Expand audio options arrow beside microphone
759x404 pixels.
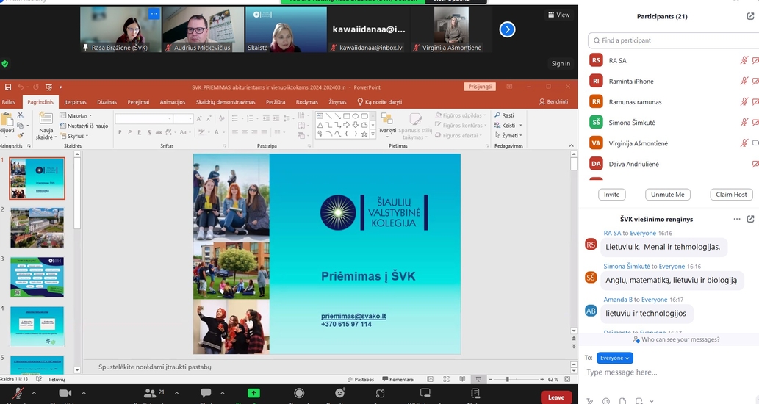pos(34,393)
